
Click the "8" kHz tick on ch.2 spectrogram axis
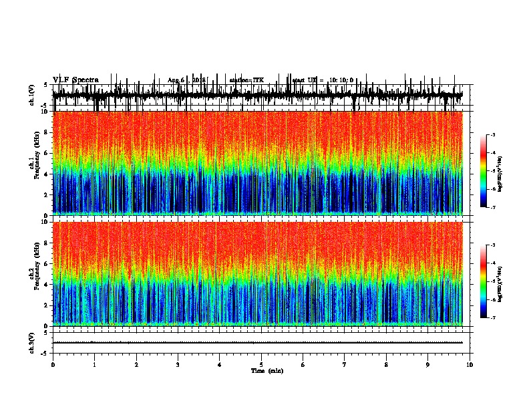(46, 243)
